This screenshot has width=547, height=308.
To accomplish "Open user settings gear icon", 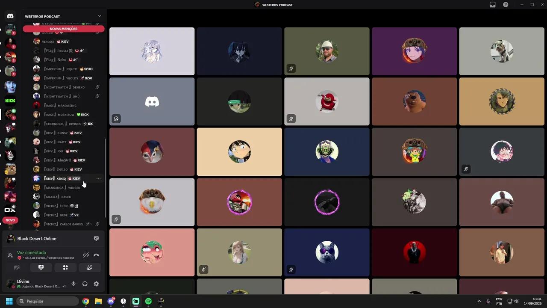I will pyautogui.click(x=96, y=284).
